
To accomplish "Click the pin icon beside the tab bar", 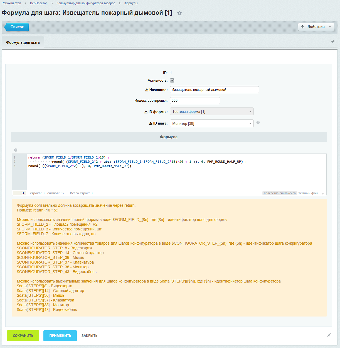I will tap(333, 42).
